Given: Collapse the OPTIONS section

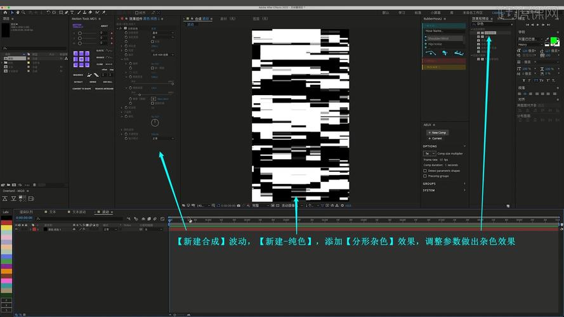Looking at the screenshot, I should click(444, 146).
